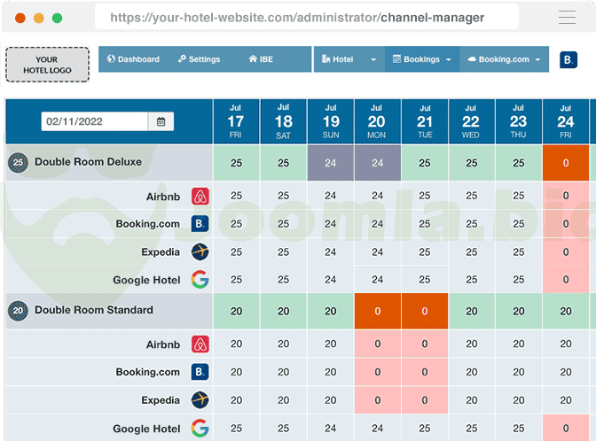This screenshot has width=596, height=441.
Task: Click the calendar icon beside date field
Action: [x=161, y=121]
